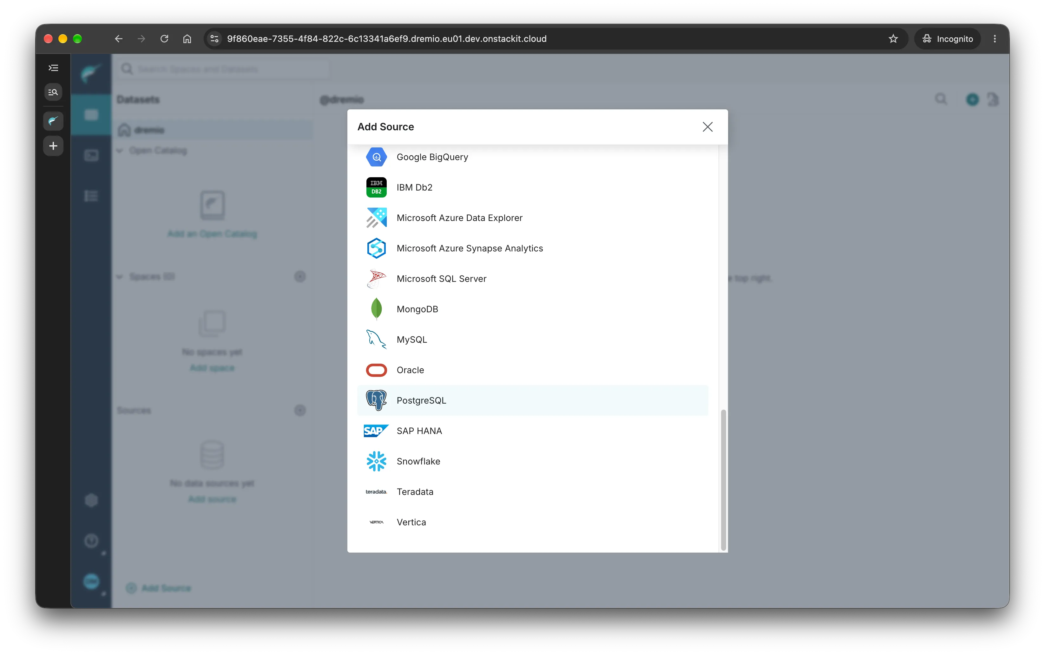
Task: Choose the IBM Db2 source icon
Action: pos(376,187)
